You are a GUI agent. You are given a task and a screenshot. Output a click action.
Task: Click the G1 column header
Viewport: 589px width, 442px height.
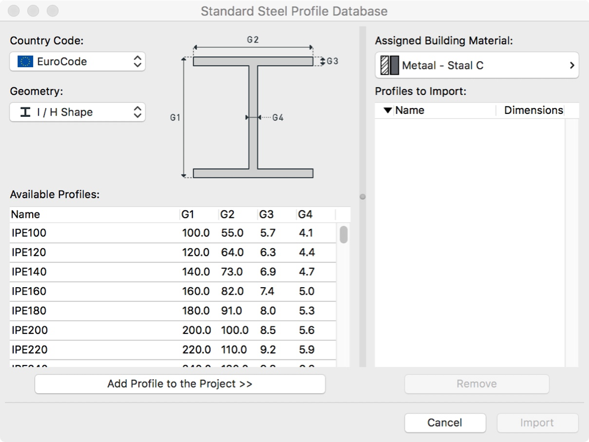199,215
